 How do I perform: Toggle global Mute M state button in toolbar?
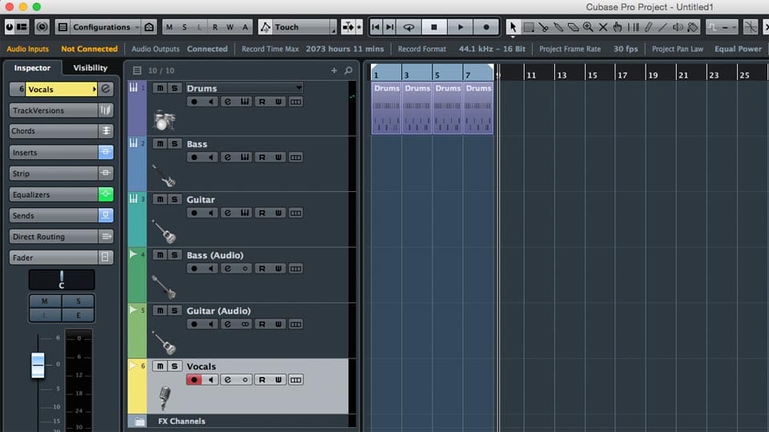[169, 27]
